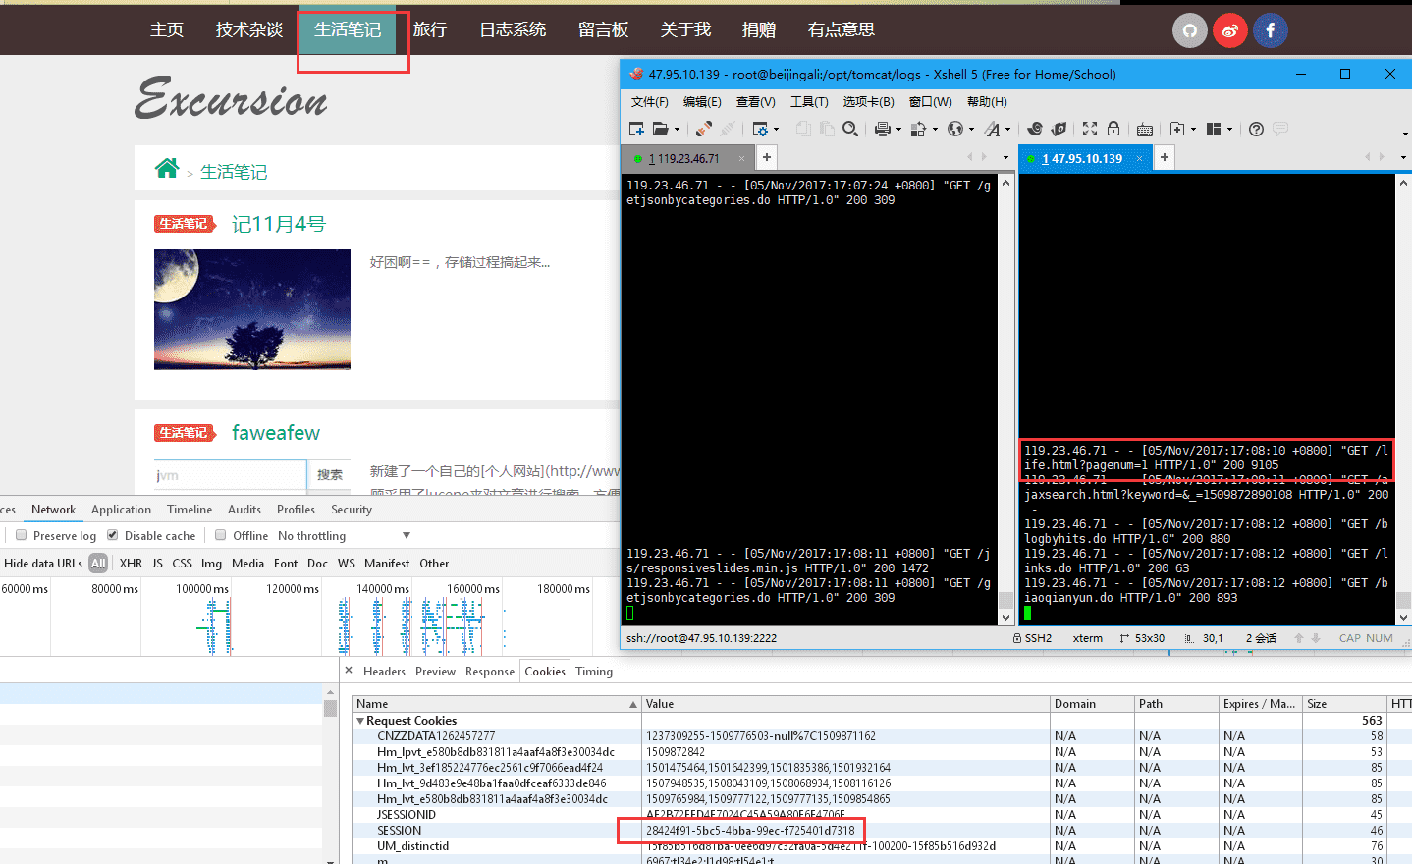The width and height of the screenshot is (1412, 864).
Task: Click the print icon in Xshell toolbar
Action: pos(882,129)
